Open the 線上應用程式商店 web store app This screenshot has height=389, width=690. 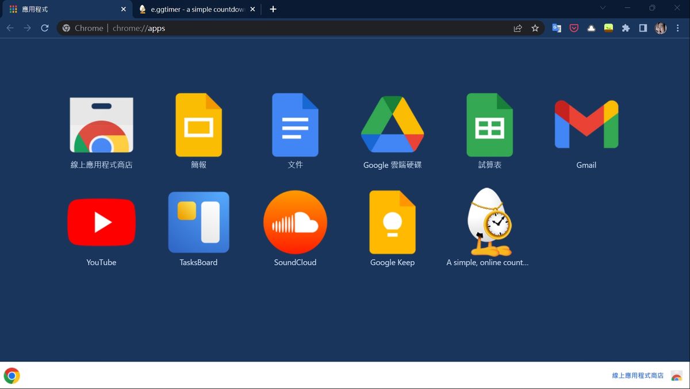click(x=101, y=125)
